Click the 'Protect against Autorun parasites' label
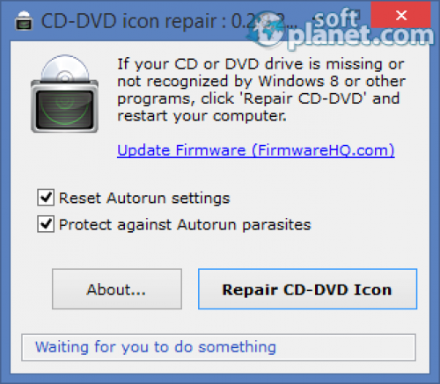This screenshot has width=440, height=384. point(185,225)
